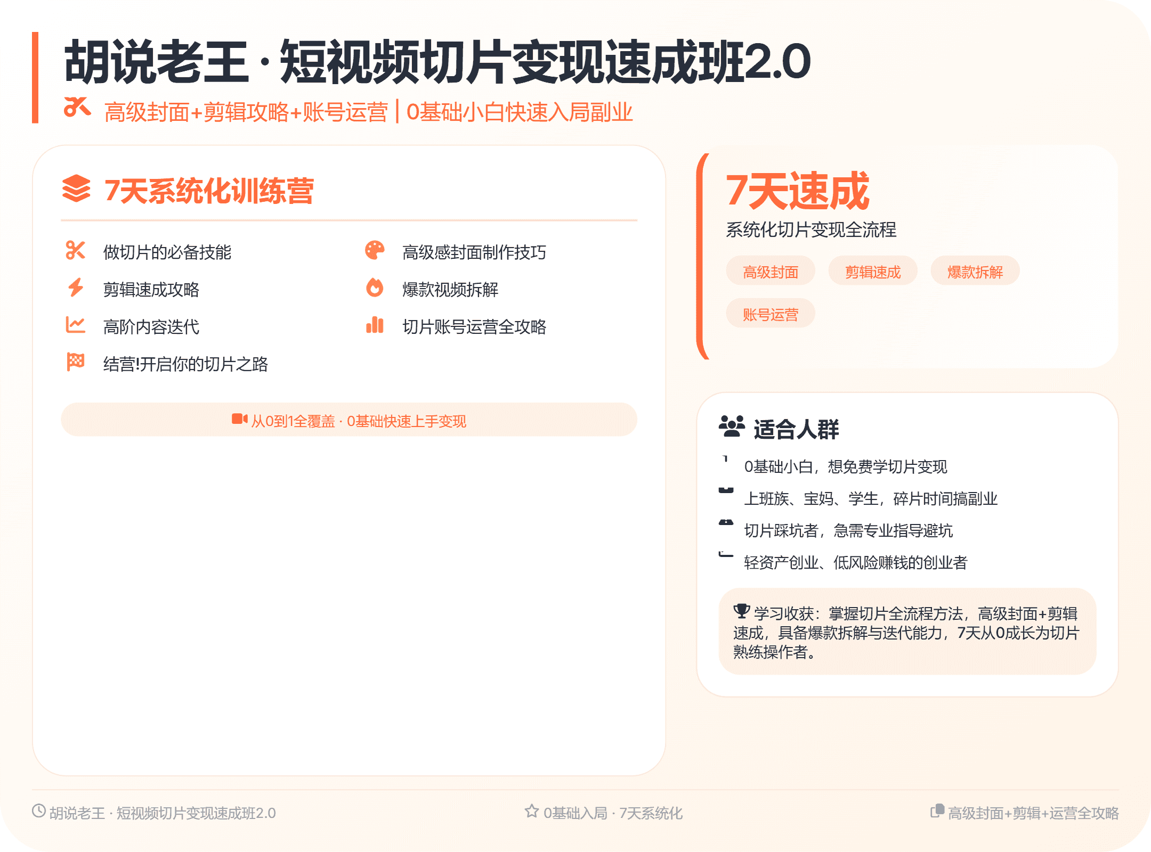Click the line chart icon beside 高阶内容迭代
Screen dimensions: 1151x852
[x=75, y=324]
